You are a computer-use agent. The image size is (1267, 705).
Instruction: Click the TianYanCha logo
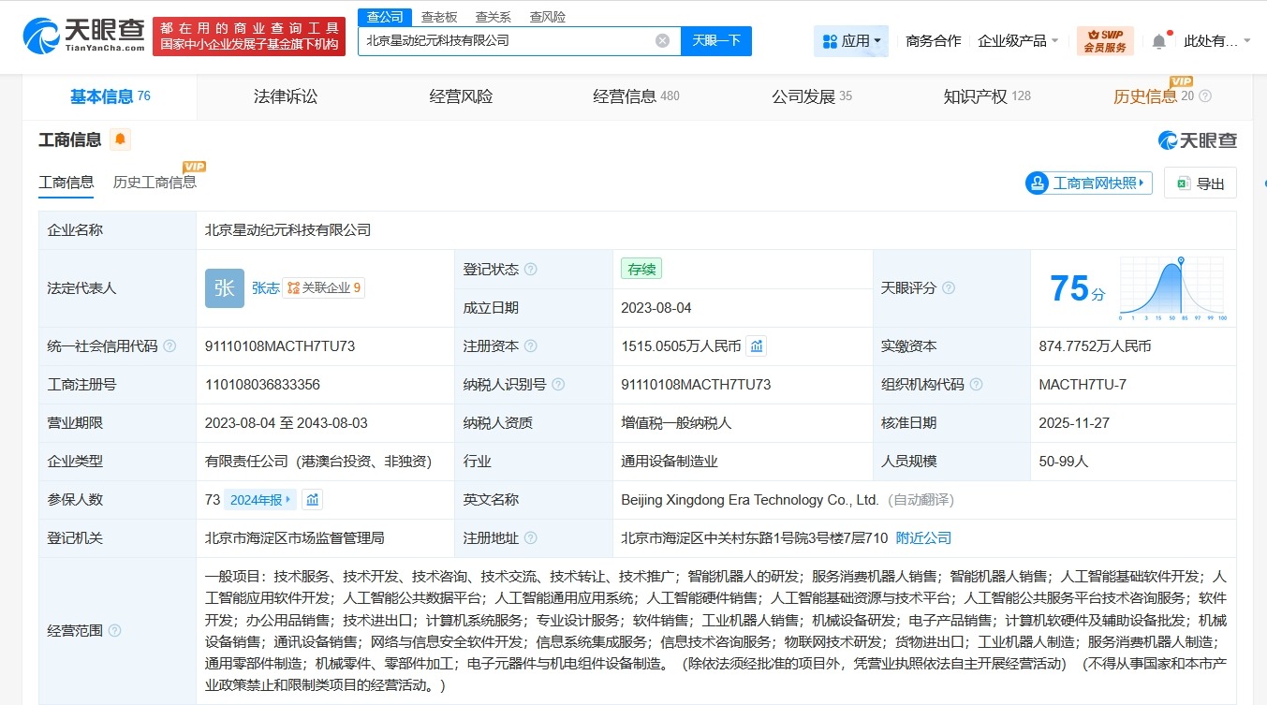coord(77,36)
